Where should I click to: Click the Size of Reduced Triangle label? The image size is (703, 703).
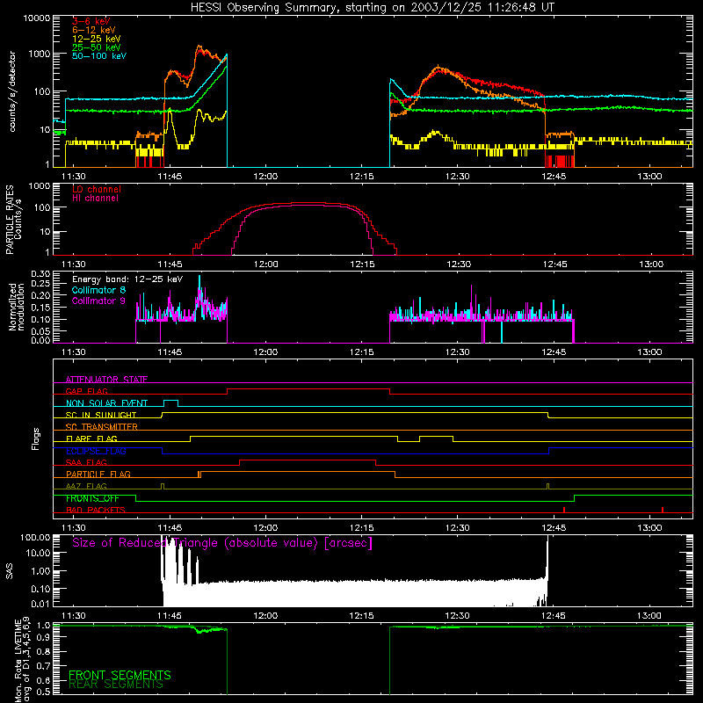click(222, 543)
